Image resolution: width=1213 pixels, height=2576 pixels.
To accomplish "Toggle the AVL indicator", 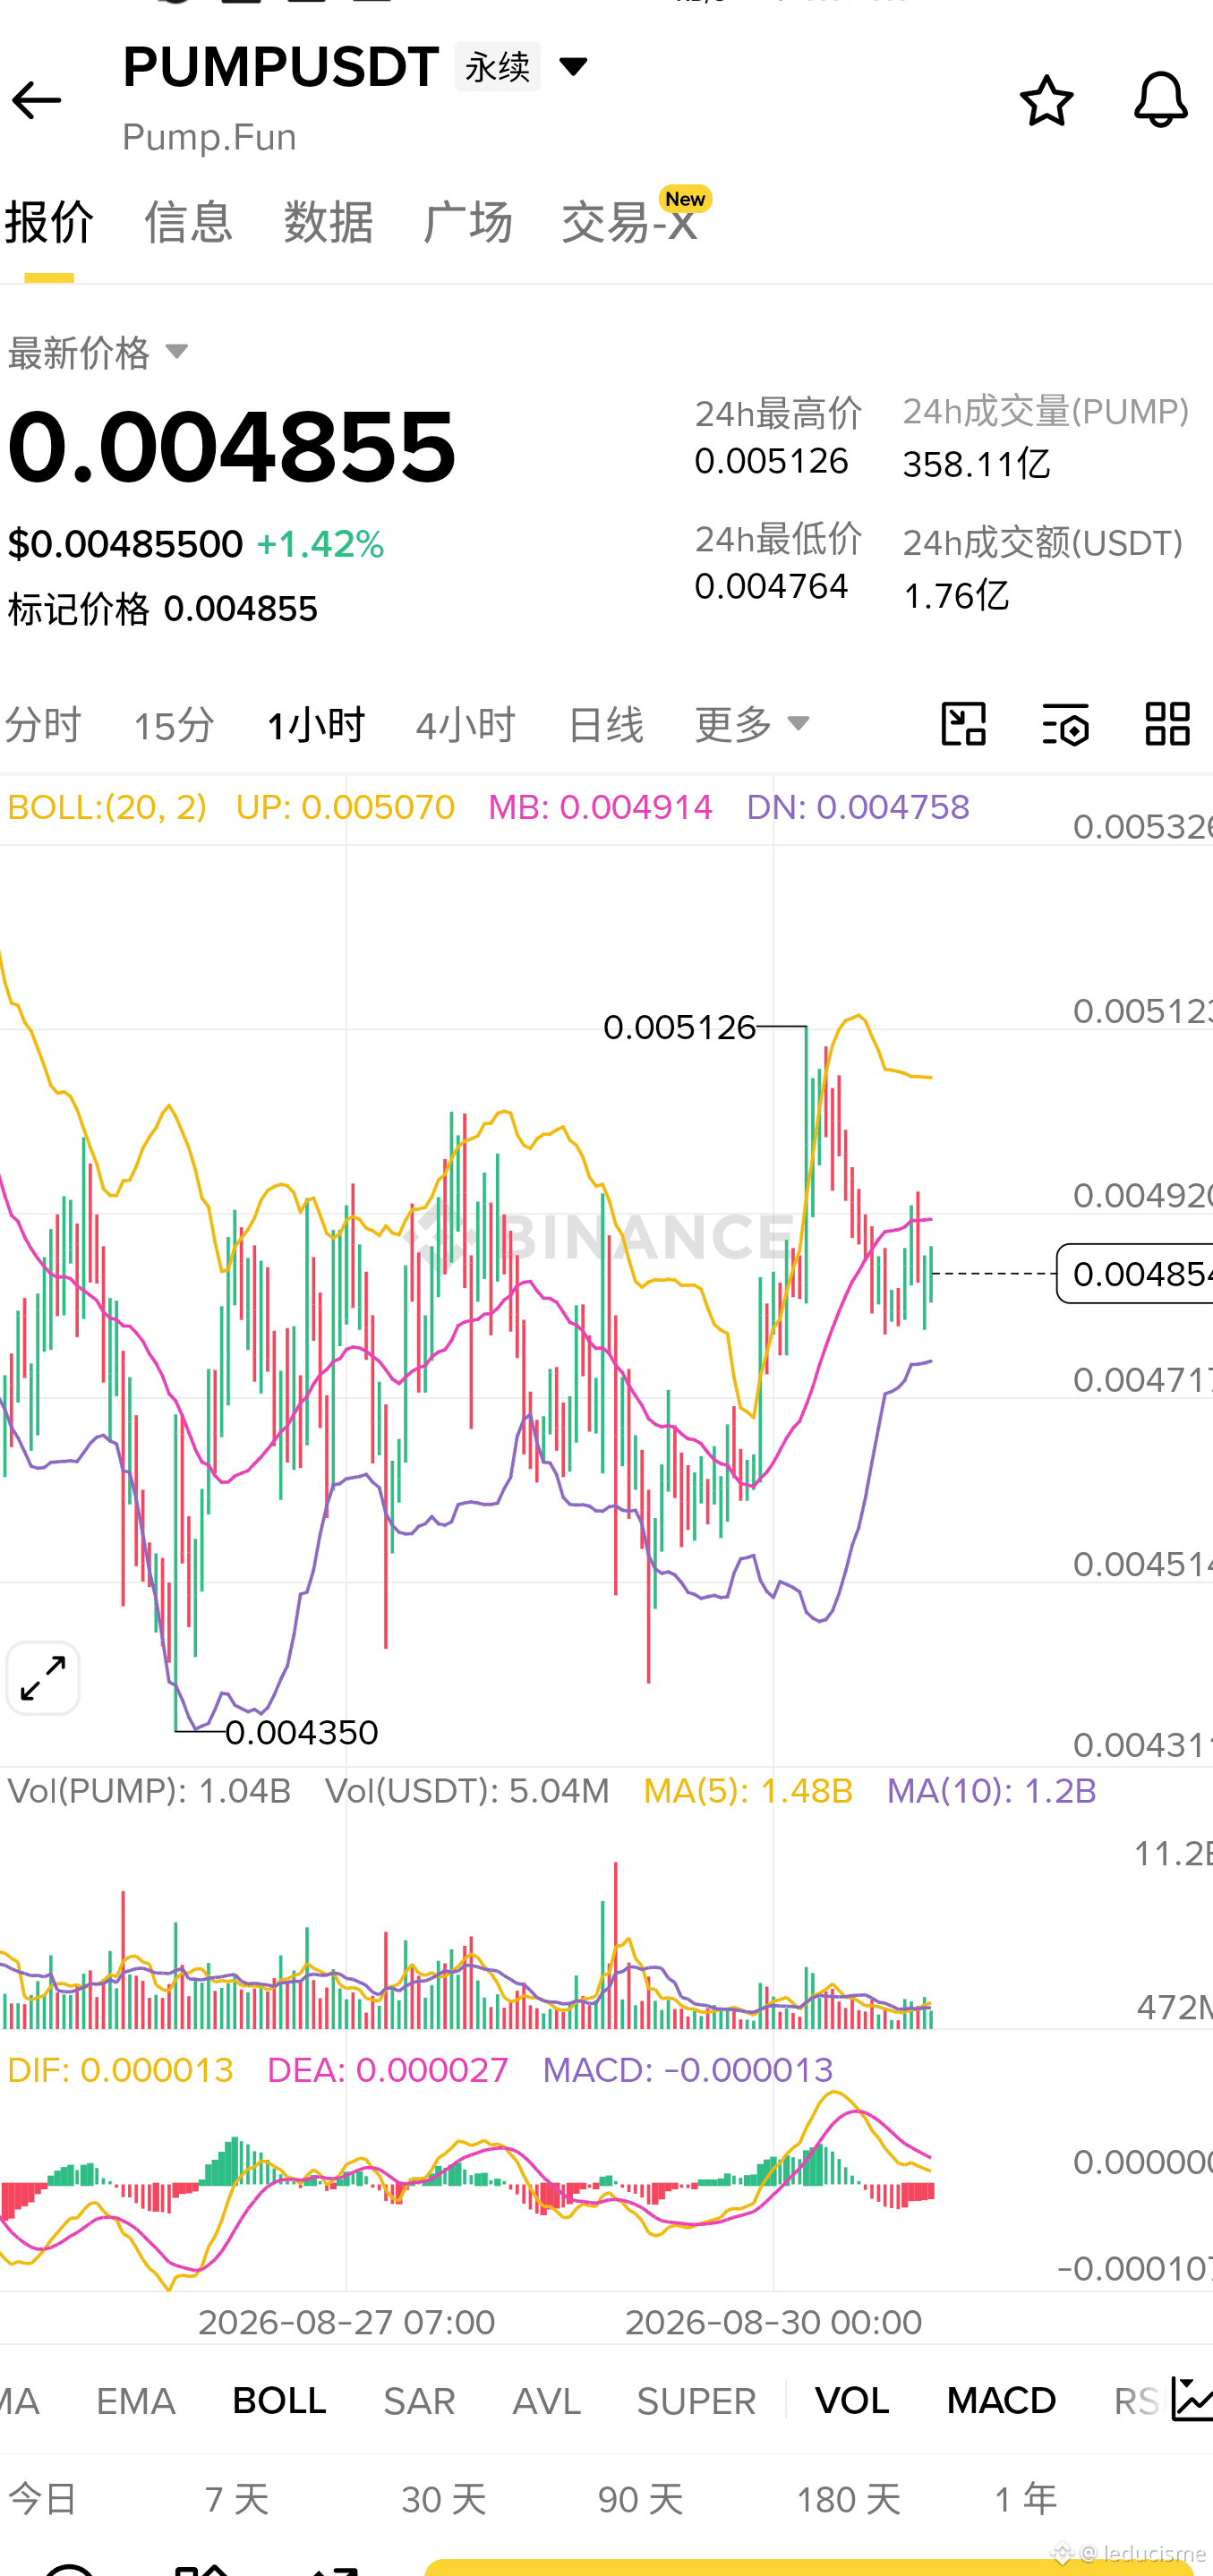I will point(546,2401).
